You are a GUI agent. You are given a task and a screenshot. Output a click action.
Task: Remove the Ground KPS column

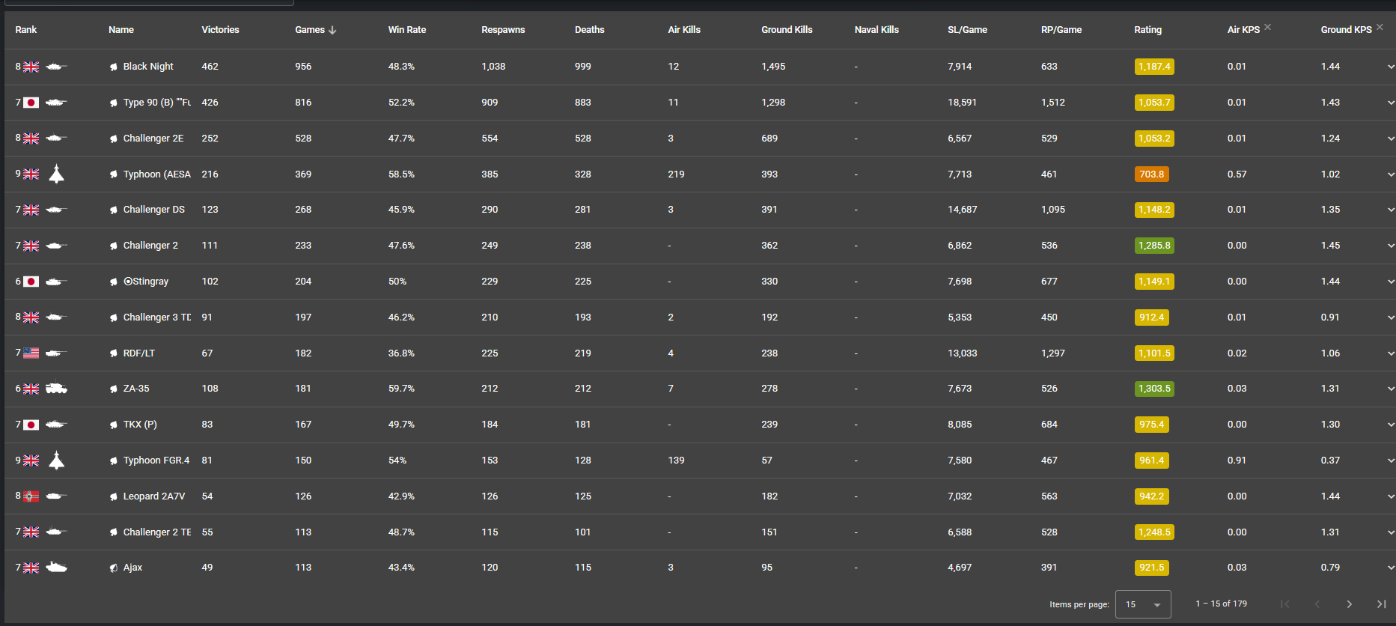point(1380,27)
